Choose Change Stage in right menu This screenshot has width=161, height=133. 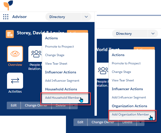[x=121, y=72]
